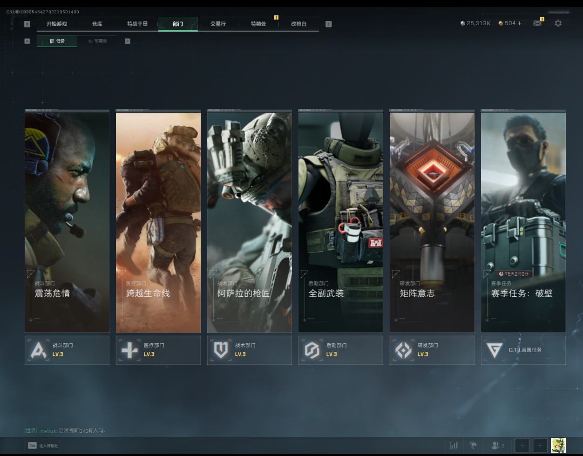
Task: Click the 进入特勤处 Tab button
Action: click(43, 446)
